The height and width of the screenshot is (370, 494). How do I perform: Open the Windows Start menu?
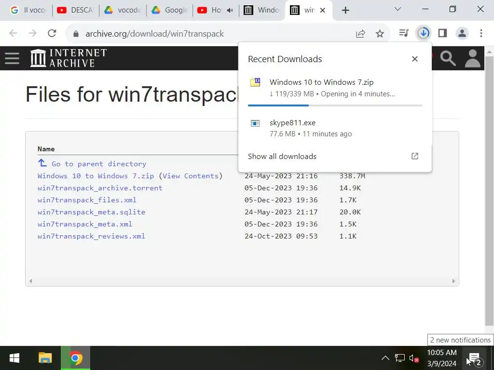[14, 358]
